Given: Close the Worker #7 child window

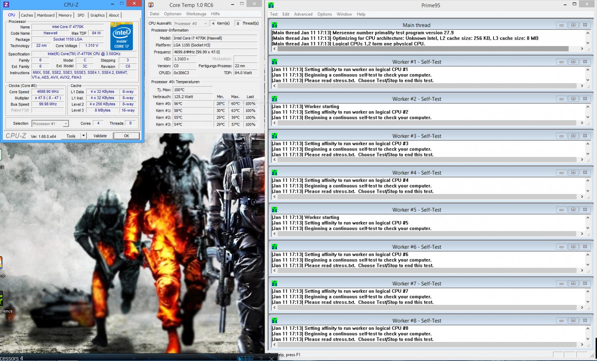Looking at the screenshot, I should tap(585, 284).
